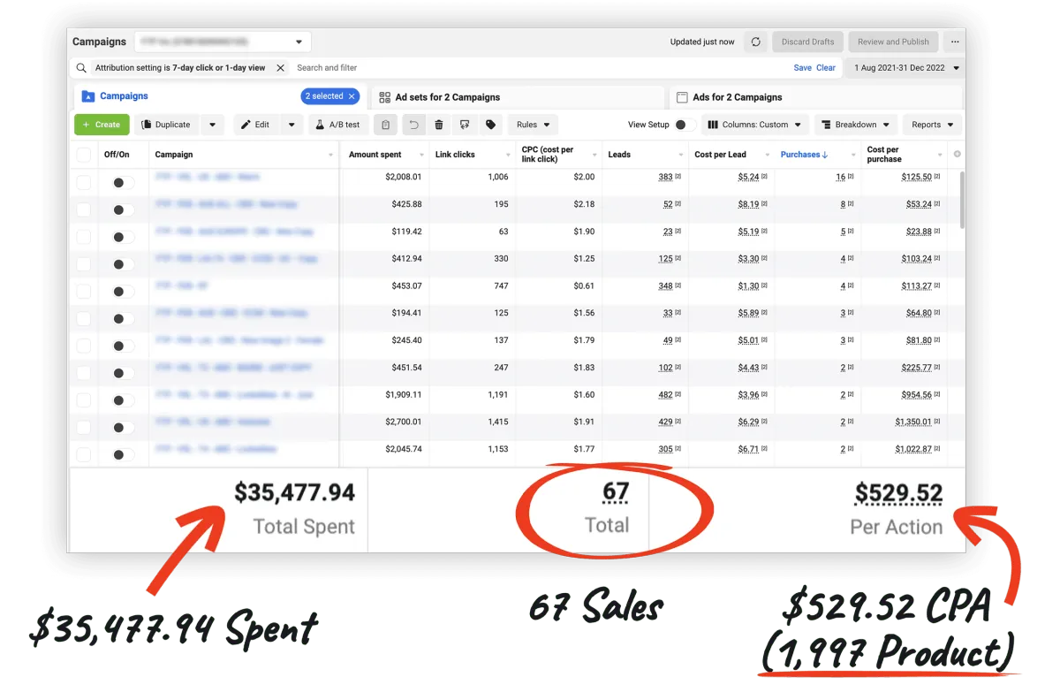This screenshot has height=700, width=1060.
Task: Click the 1,415 link clicks cell
Action: point(497,422)
